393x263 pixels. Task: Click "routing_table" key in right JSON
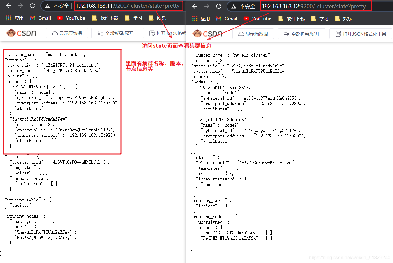209,200
